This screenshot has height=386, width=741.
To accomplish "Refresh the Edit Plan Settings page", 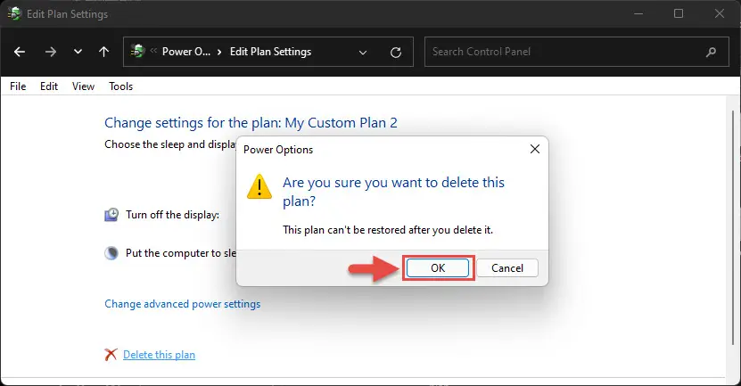I will tap(396, 53).
